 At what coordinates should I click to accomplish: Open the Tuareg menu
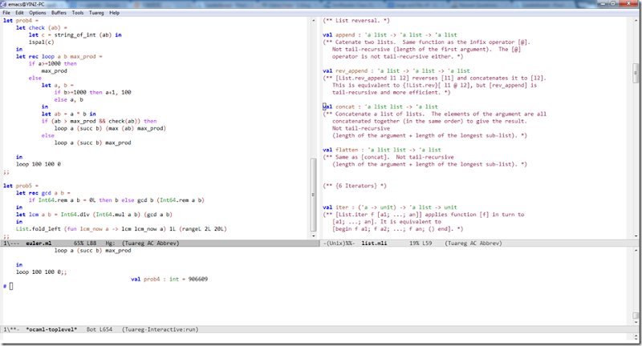(x=95, y=13)
